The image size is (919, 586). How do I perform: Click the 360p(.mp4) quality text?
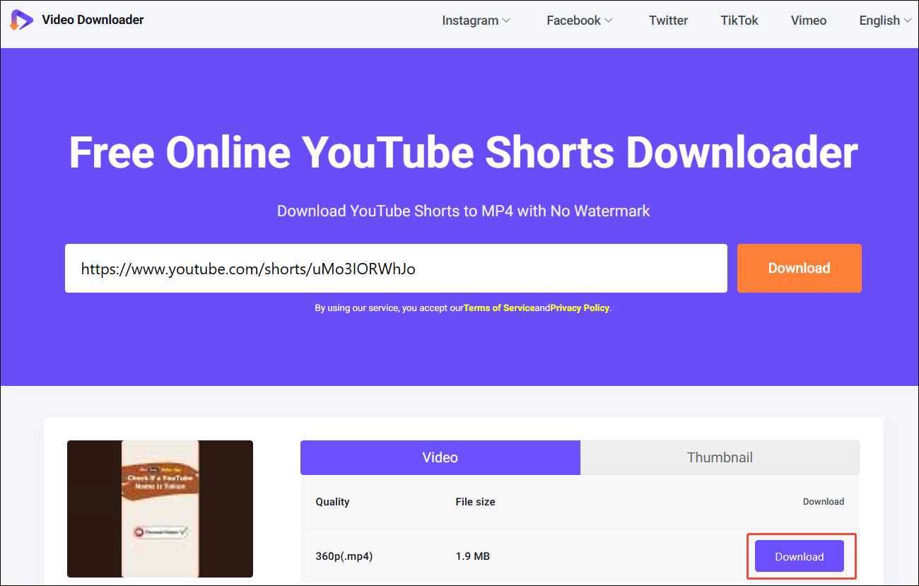344,556
